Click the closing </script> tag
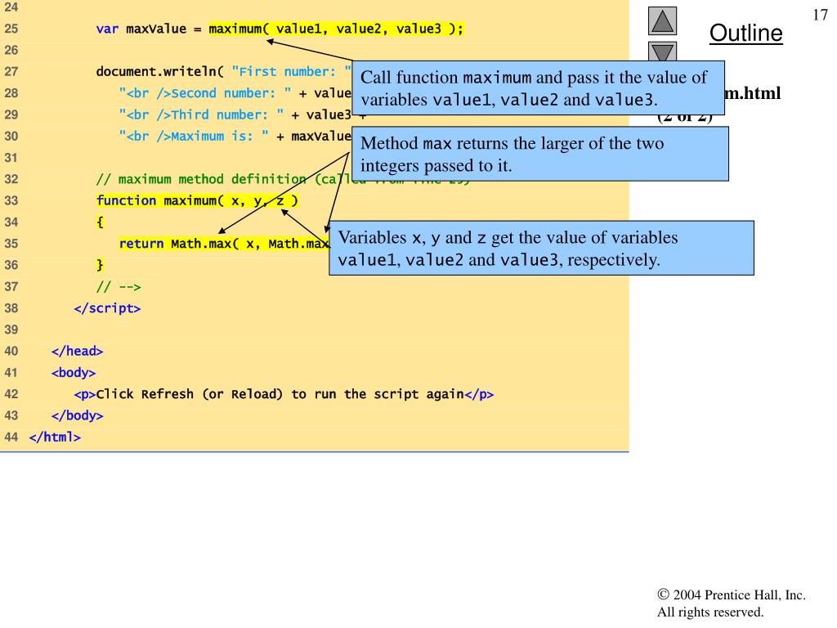837x628 pixels. (x=107, y=308)
